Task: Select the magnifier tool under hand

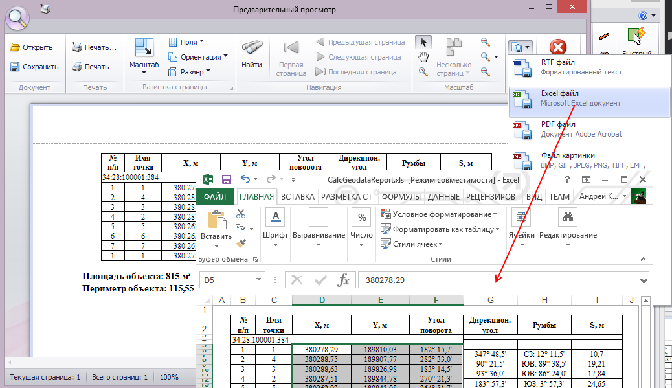Action: point(423,72)
